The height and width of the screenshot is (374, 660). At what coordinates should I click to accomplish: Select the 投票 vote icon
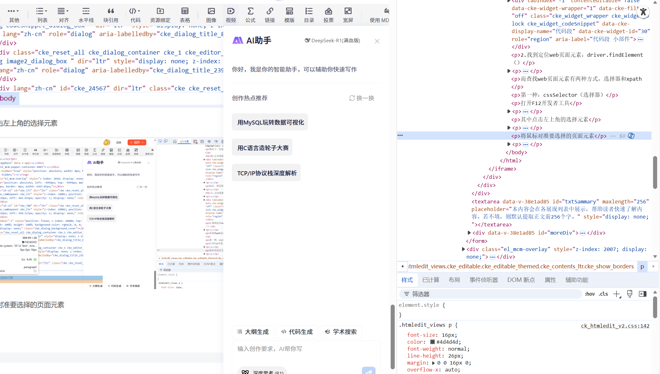328,12
